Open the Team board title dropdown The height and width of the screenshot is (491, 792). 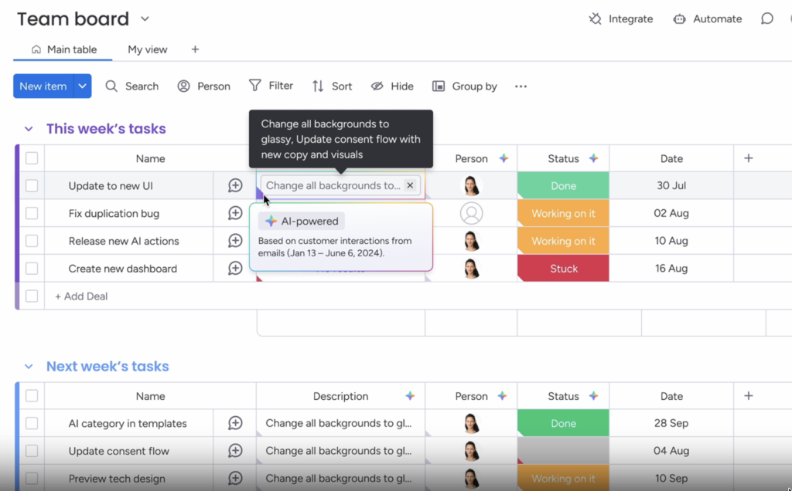tap(145, 19)
